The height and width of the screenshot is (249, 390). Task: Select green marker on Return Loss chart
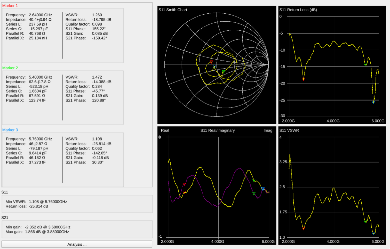point(365,64)
